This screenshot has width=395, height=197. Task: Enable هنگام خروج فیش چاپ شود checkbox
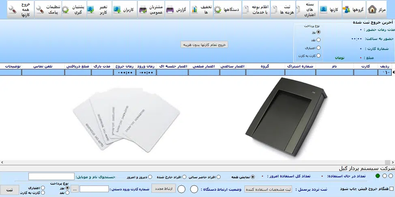(x=391, y=189)
